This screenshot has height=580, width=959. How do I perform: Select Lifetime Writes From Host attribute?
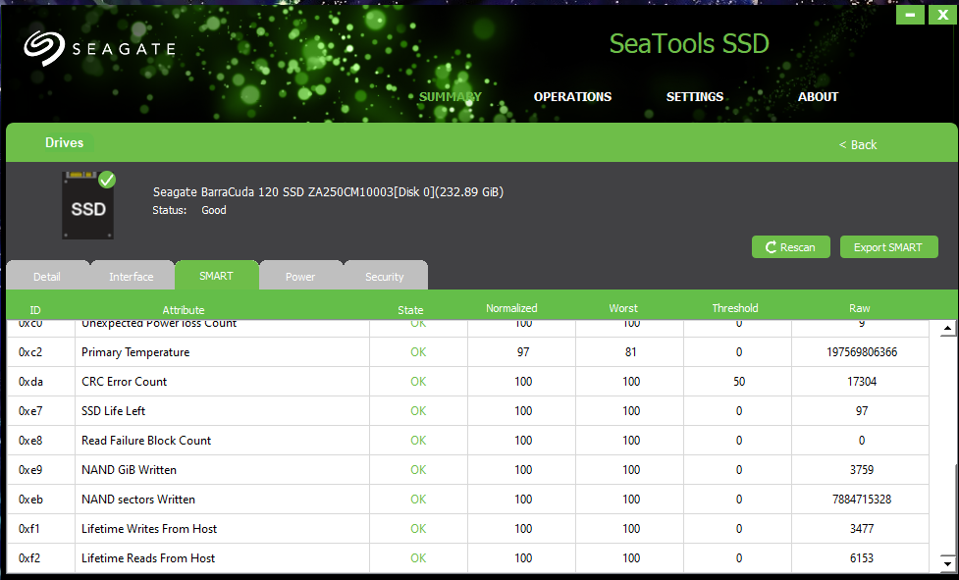click(149, 528)
